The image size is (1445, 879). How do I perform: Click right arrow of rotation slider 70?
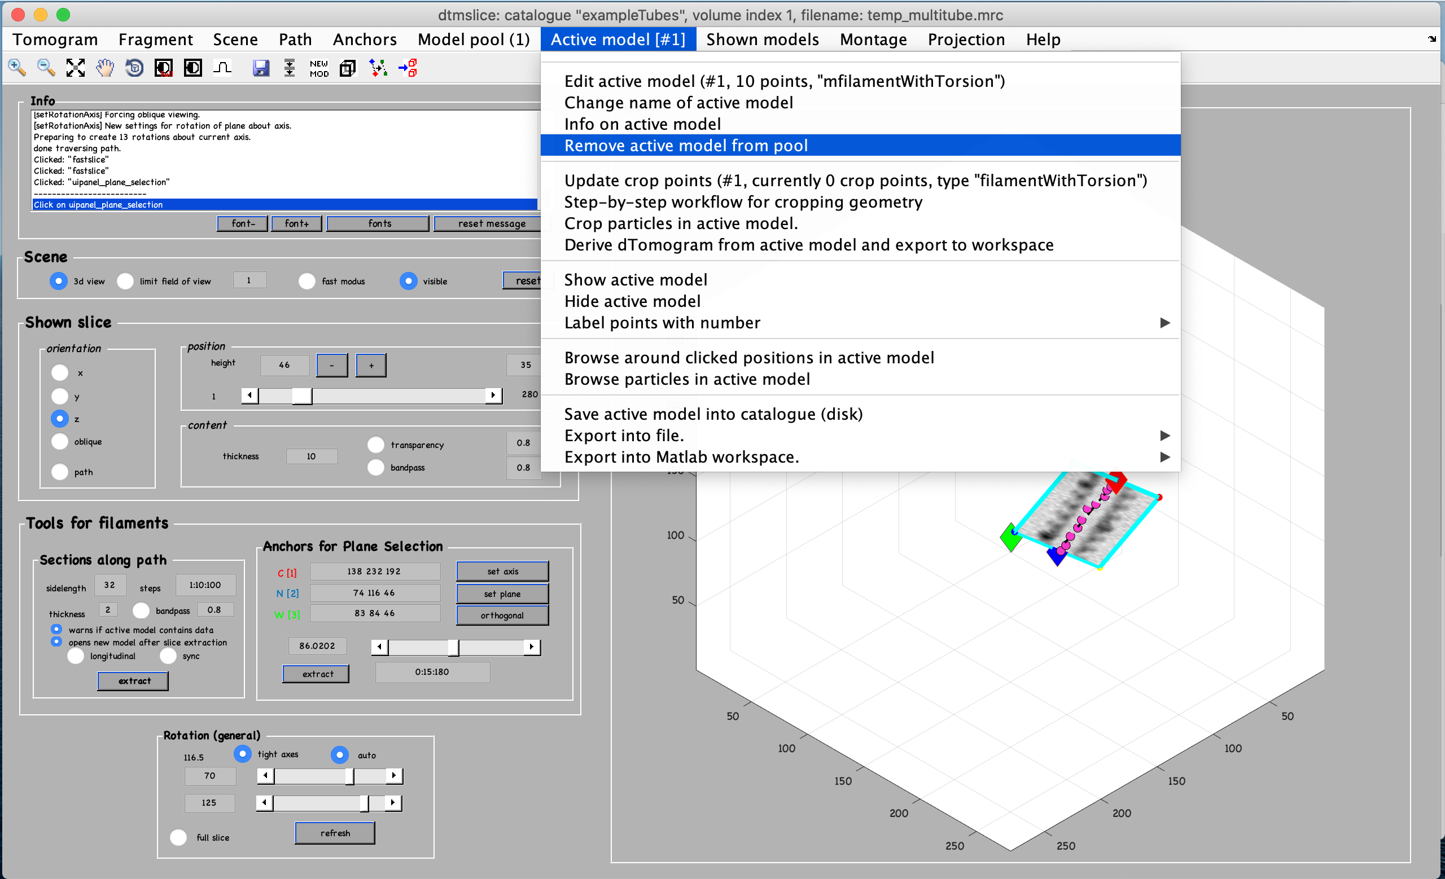(x=393, y=776)
